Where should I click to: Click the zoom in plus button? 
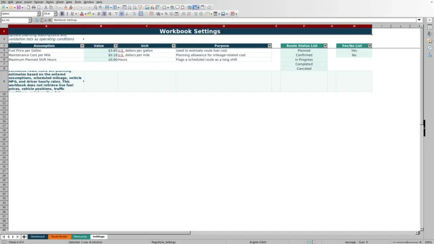pyautogui.click(x=420, y=242)
